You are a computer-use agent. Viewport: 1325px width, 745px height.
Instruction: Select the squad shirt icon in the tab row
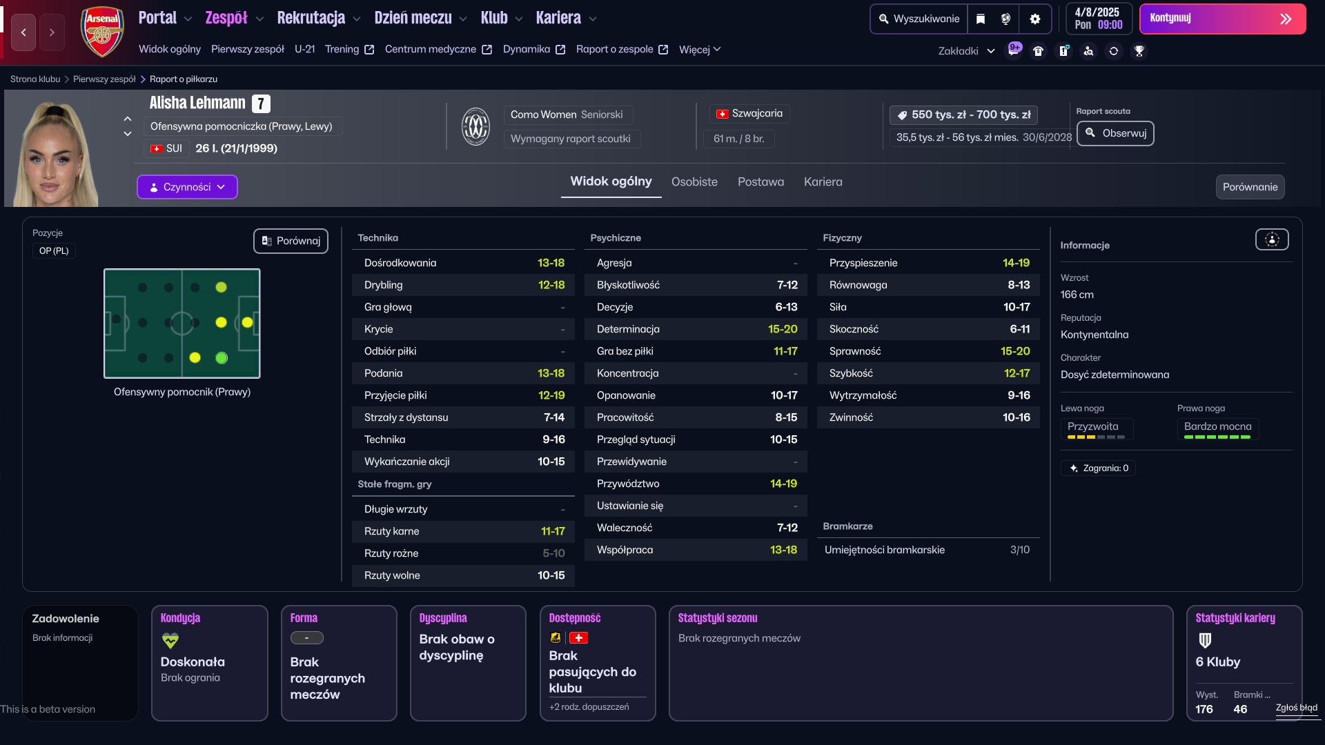pyautogui.click(x=1039, y=50)
